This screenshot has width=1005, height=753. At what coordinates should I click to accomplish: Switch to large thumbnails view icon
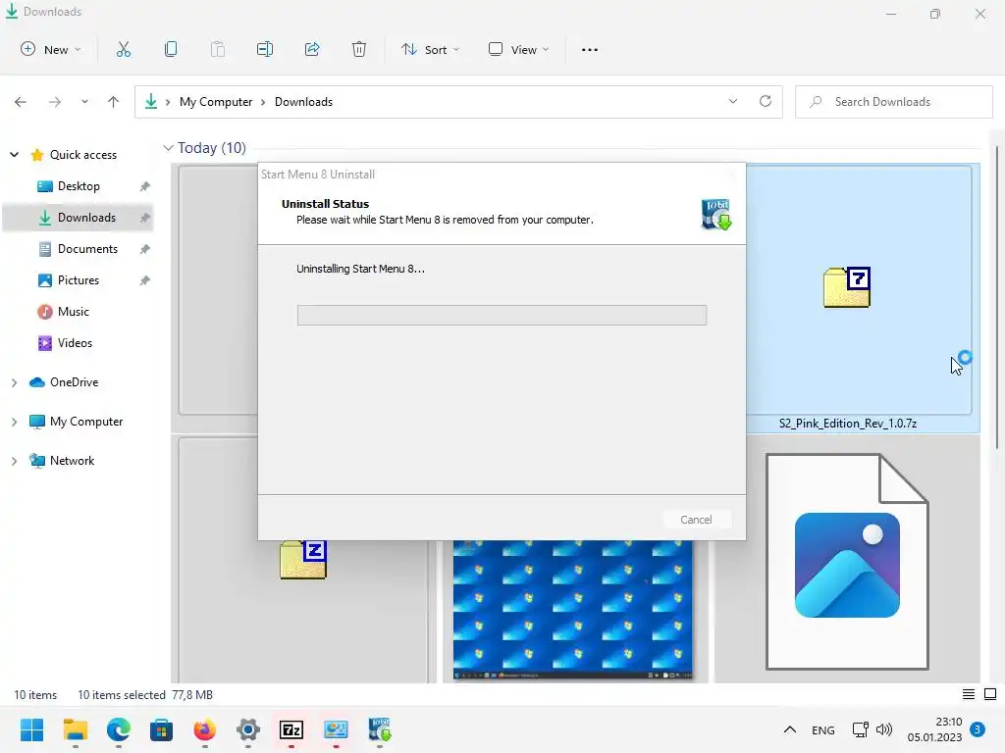coord(990,694)
